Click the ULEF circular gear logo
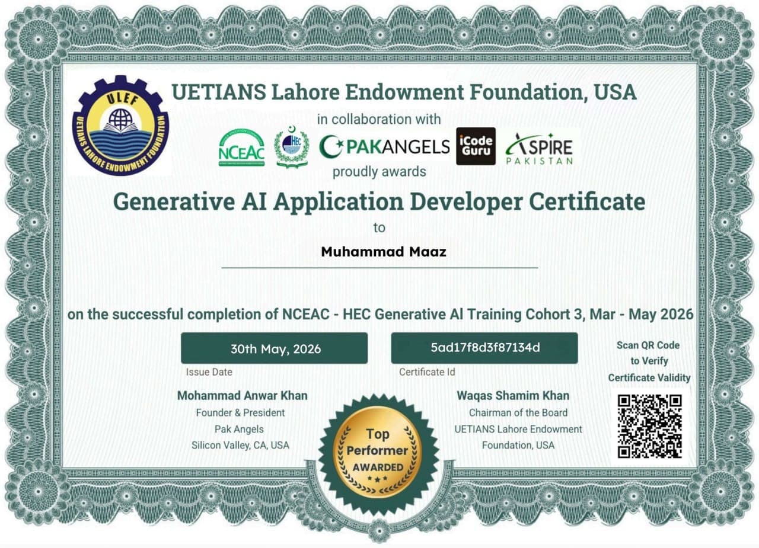This screenshot has width=759, height=548. pyautogui.click(x=120, y=126)
